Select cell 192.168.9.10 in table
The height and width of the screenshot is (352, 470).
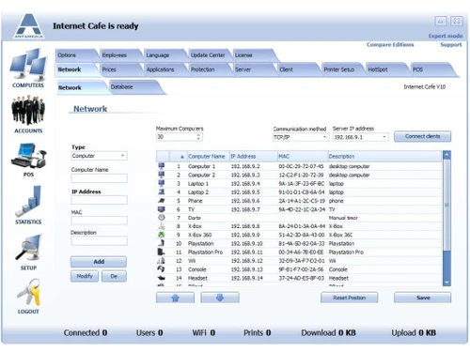point(246,243)
